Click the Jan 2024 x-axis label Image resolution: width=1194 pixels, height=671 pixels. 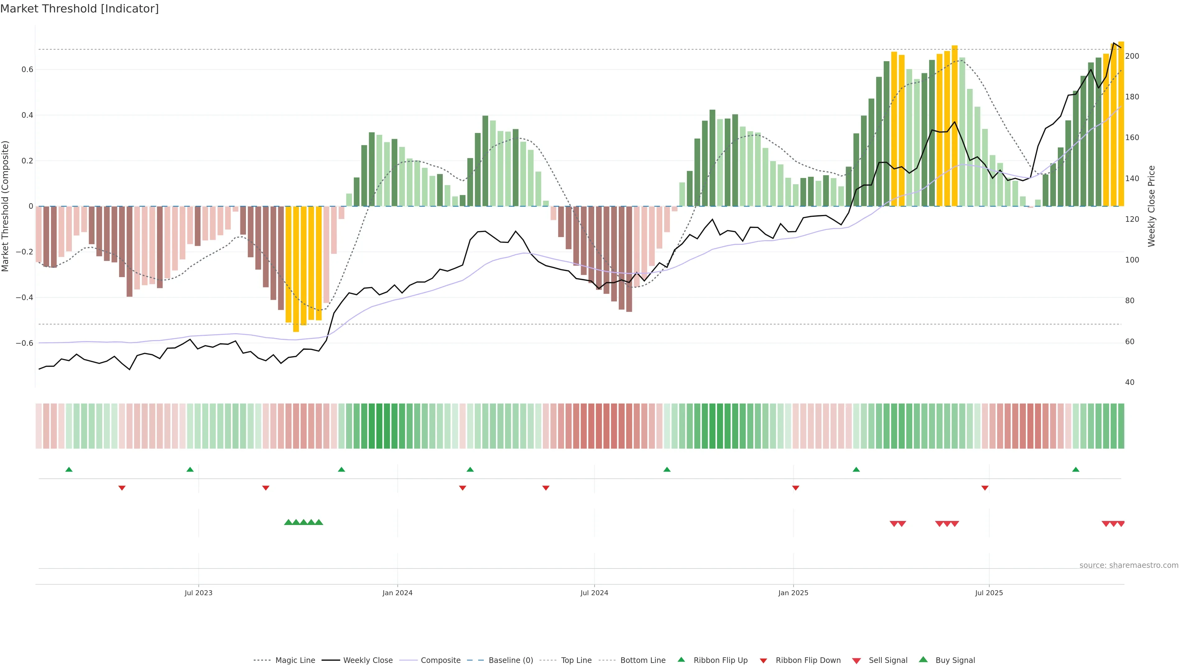coord(397,593)
